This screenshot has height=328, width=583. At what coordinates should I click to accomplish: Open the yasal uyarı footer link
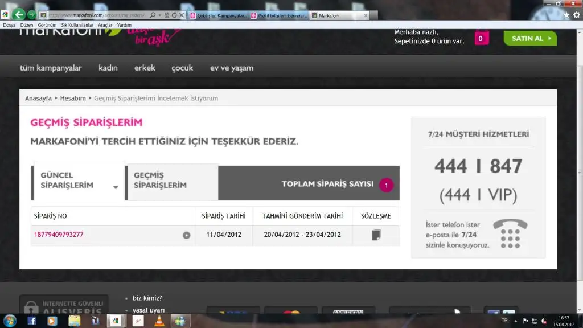149,310
